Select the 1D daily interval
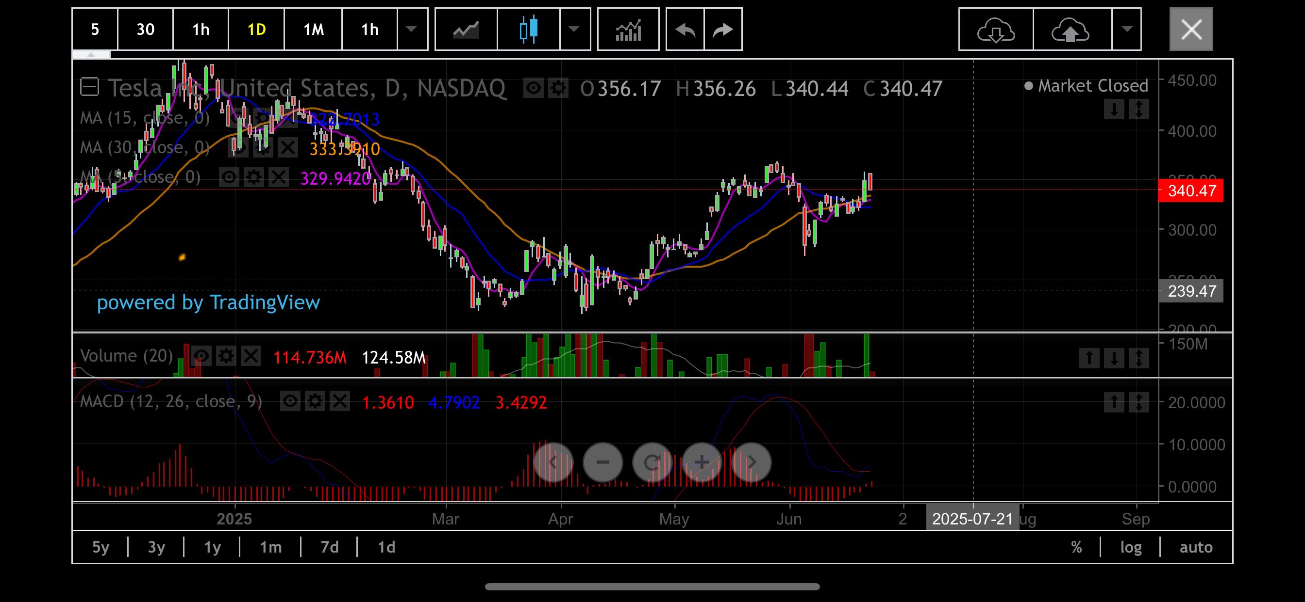The image size is (1305, 602). [x=257, y=30]
